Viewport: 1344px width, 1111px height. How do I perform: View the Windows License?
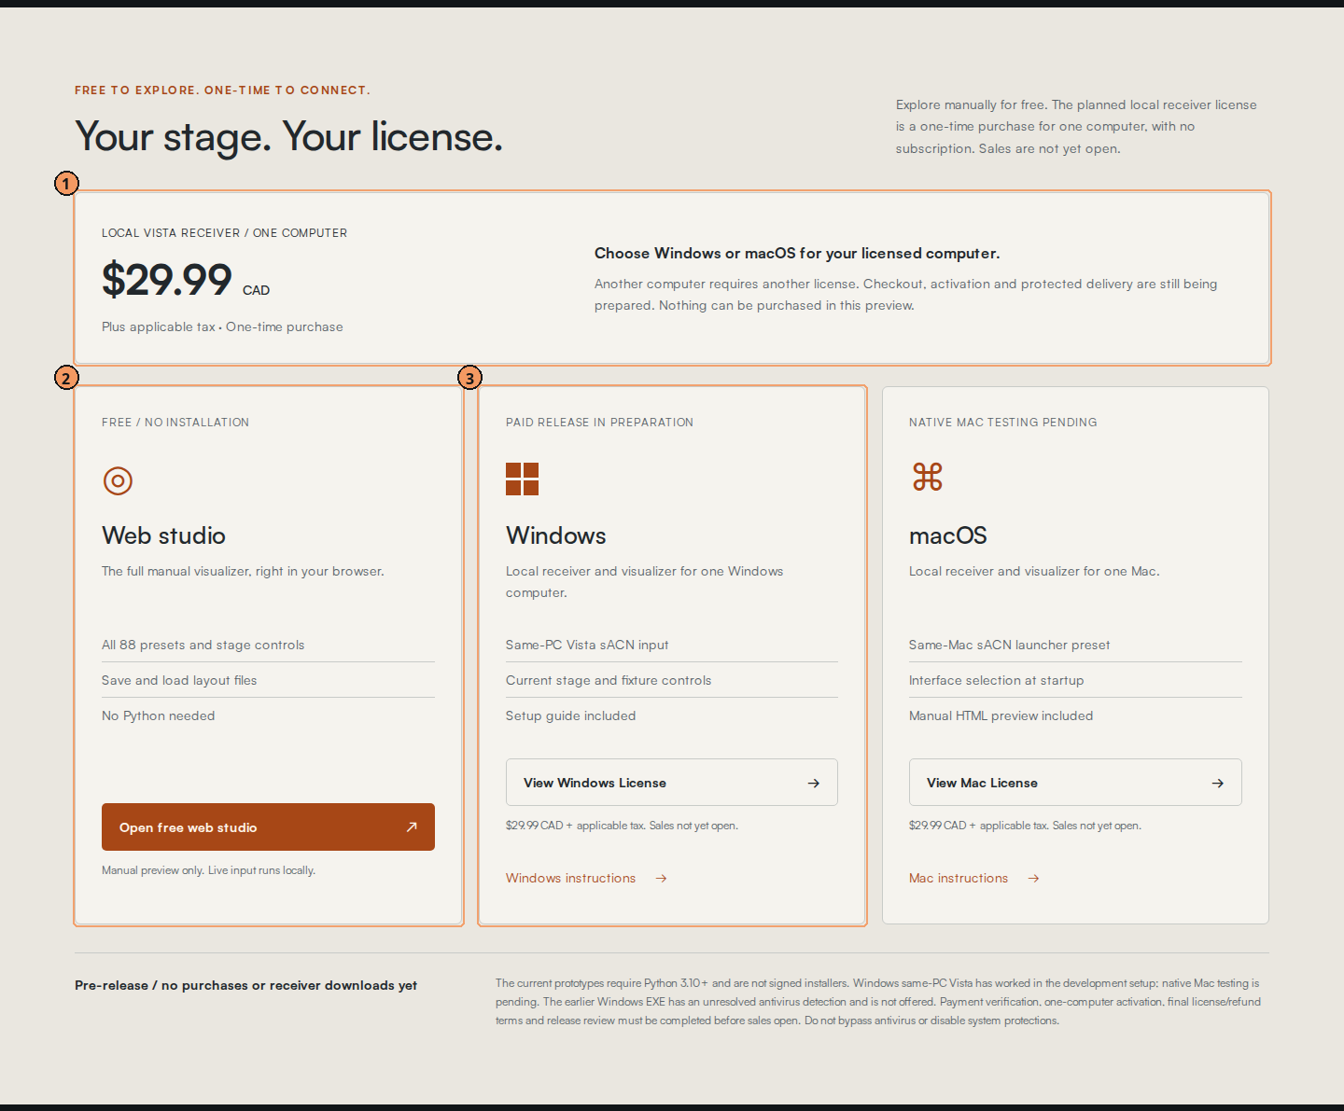[x=672, y=783]
